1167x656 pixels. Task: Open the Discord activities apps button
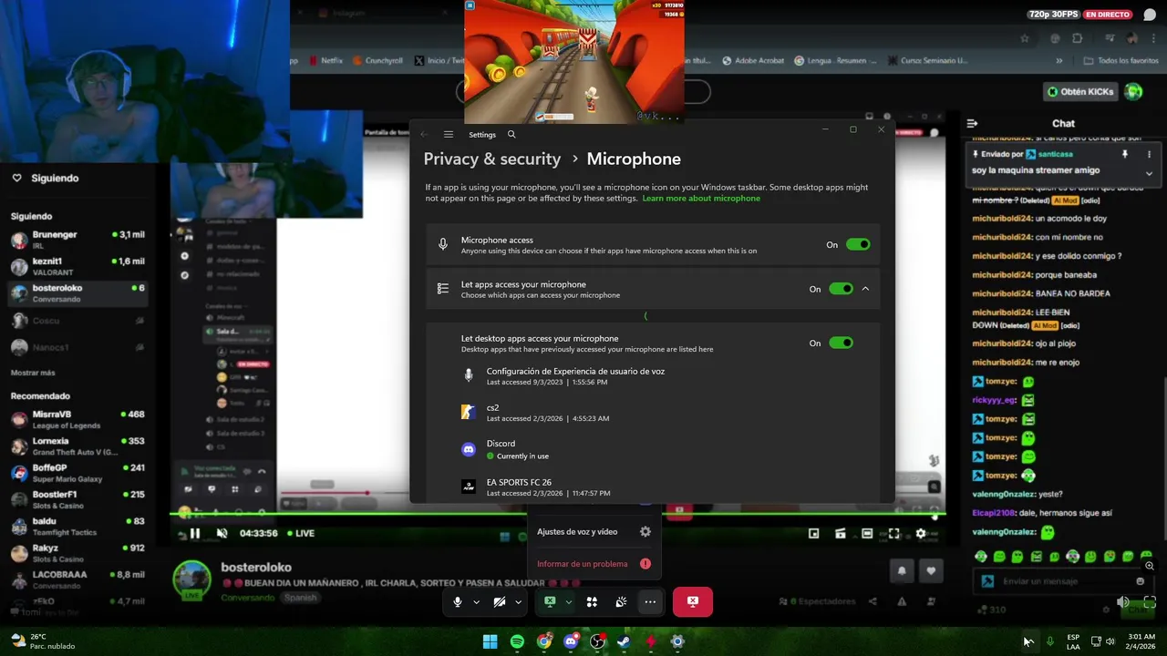pyautogui.click(x=592, y=601)
